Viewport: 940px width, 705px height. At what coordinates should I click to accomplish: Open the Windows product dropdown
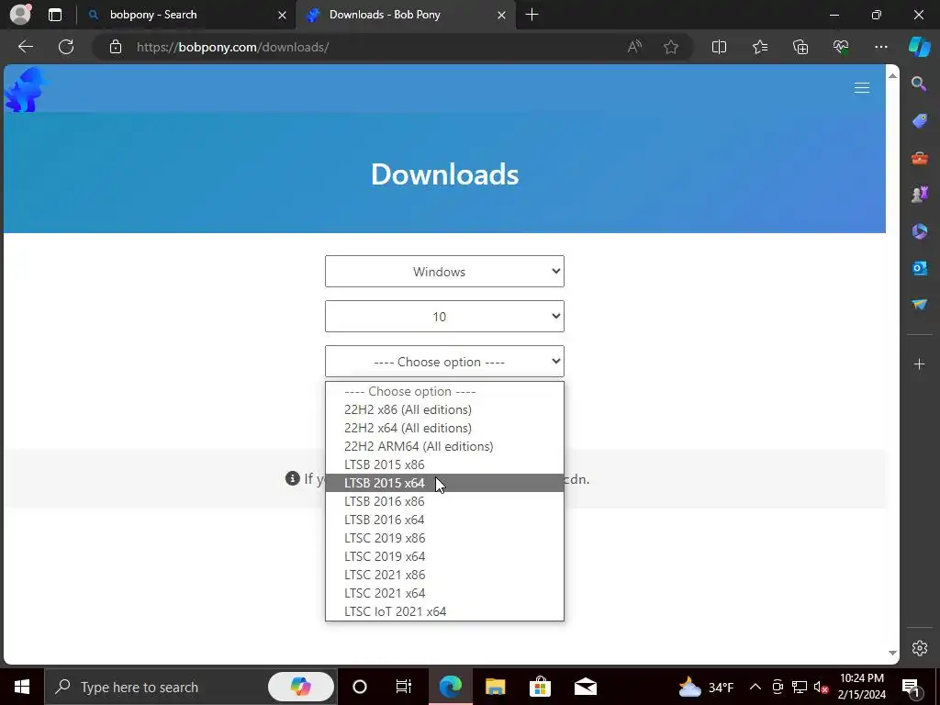click(x=444, y=271)
